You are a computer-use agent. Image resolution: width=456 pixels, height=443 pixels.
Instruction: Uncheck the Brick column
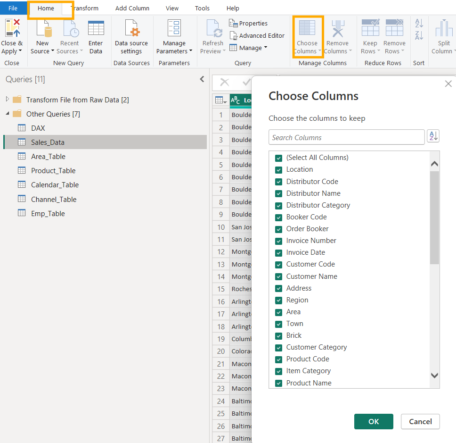click(x=278, y=336)
